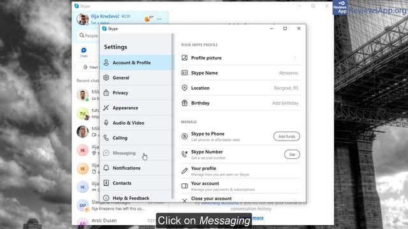Screen dimensions: 408x229
Task: Click the Close your account X icon
Action: click(x=184, y=200)
